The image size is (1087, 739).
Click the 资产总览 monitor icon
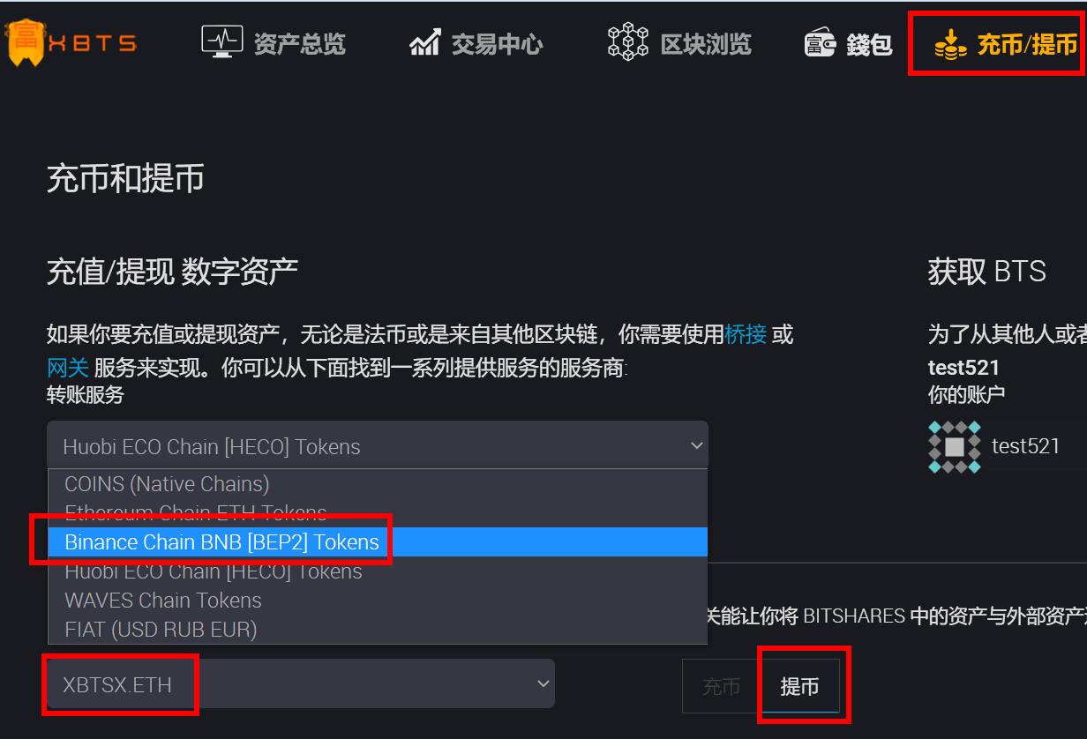[221, 41]
